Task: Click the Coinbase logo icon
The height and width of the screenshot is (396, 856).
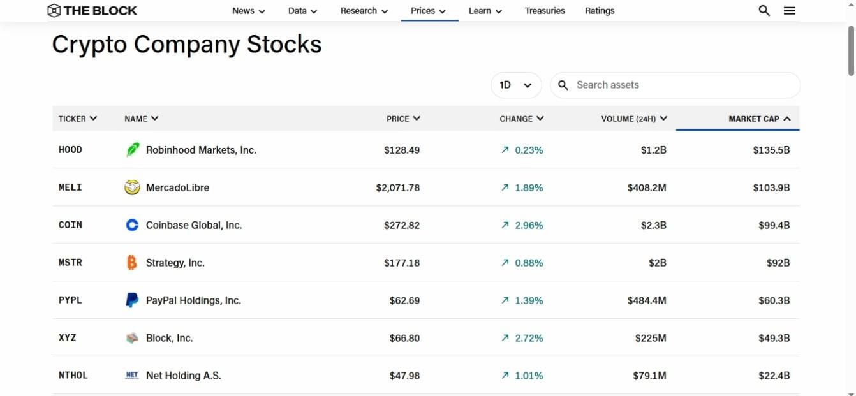Action: click(x=132, y=225)
